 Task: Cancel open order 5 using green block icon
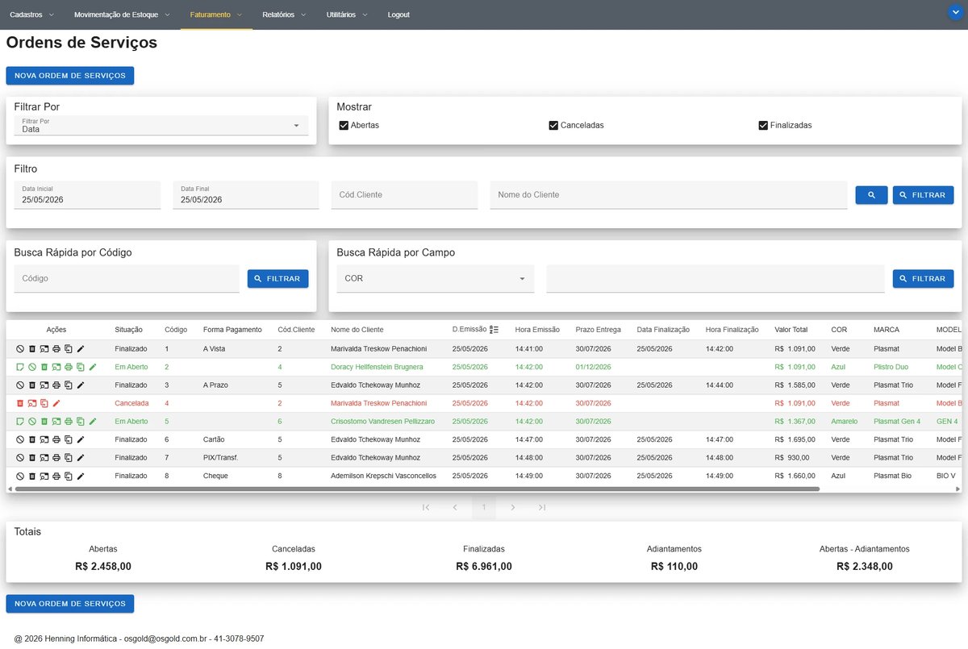pyautogui.click(x=32, y=422)
